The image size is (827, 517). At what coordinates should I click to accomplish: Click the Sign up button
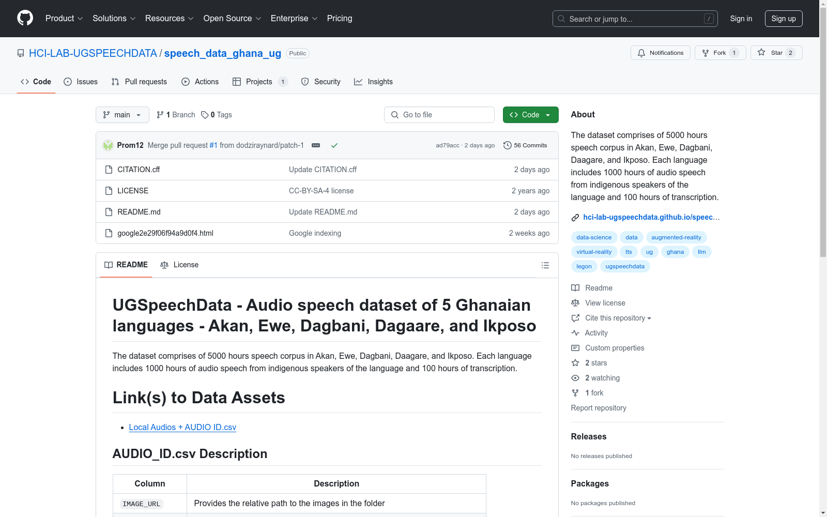(x=784, y=19)
